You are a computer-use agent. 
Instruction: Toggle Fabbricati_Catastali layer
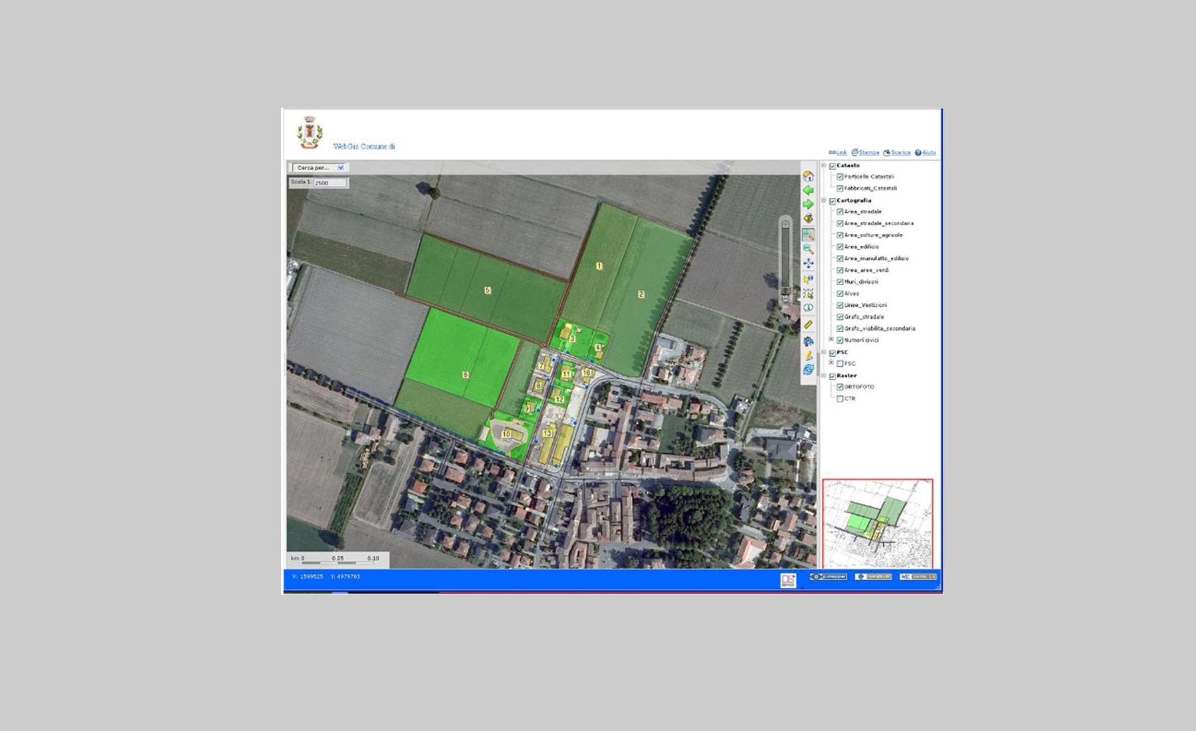click(840, 189)
